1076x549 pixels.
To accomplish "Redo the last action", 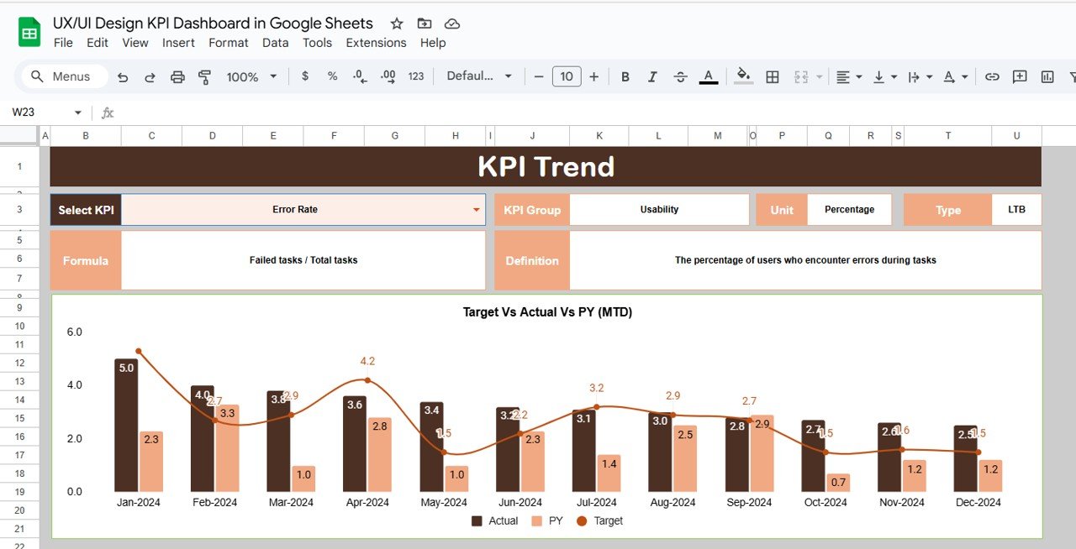I will click(150, 76).
